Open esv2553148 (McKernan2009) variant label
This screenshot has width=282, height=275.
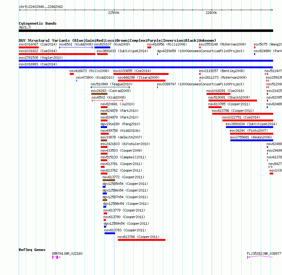tap(222, 44)
